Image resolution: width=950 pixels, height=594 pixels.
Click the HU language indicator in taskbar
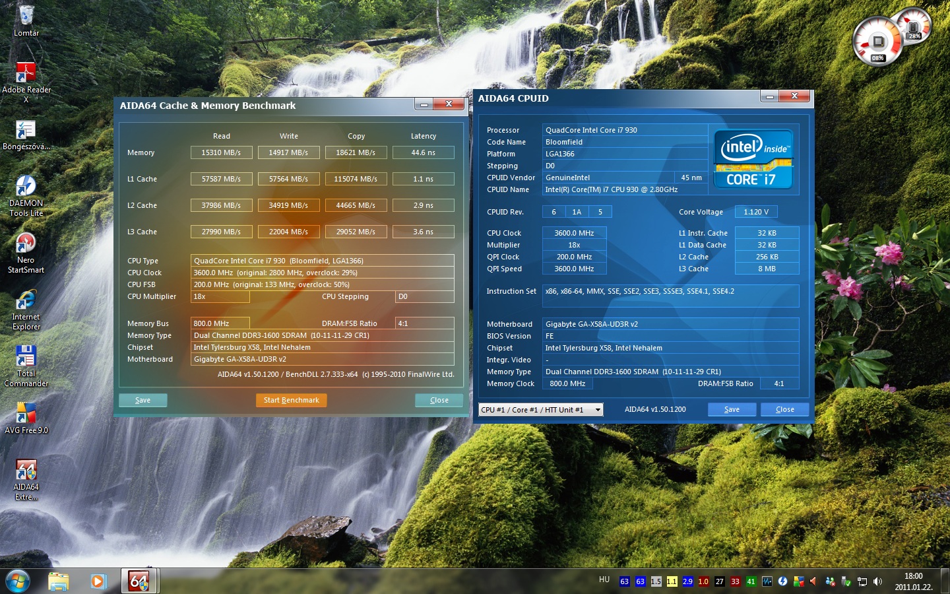click(604, 579)
